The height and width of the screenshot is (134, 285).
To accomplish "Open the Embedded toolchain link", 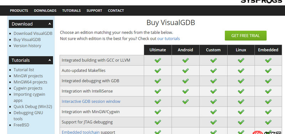I will [81, 132].
